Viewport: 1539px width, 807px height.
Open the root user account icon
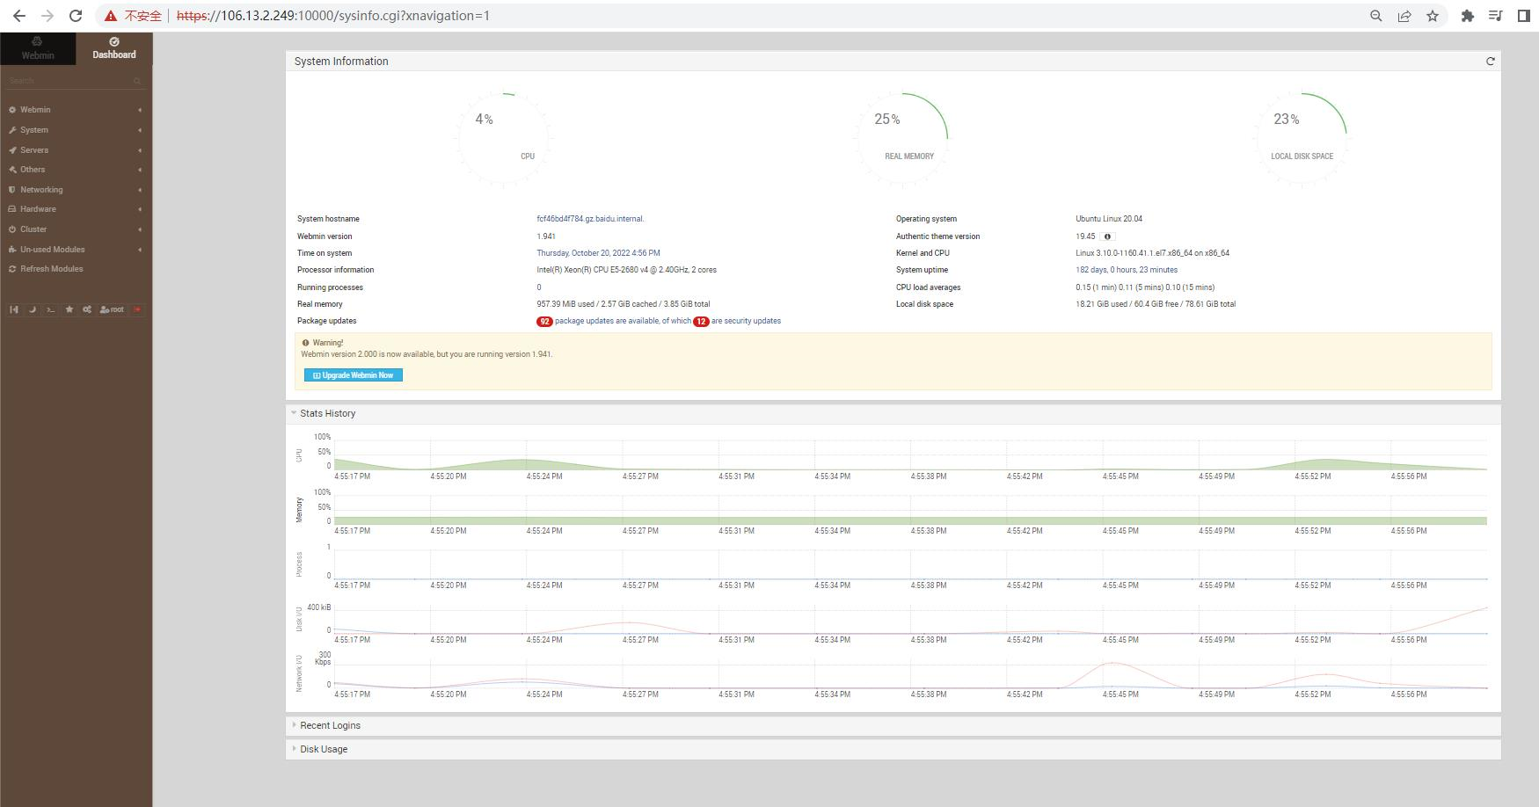coord(111,309)
